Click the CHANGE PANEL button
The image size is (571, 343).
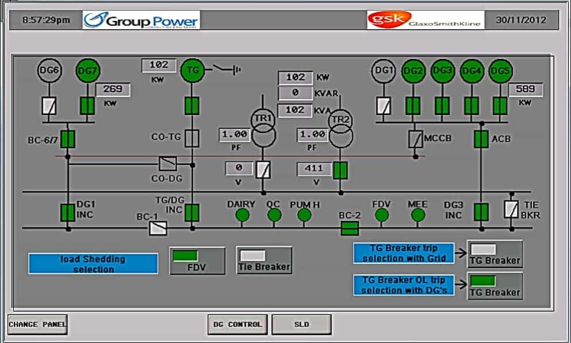coord(37,325)
